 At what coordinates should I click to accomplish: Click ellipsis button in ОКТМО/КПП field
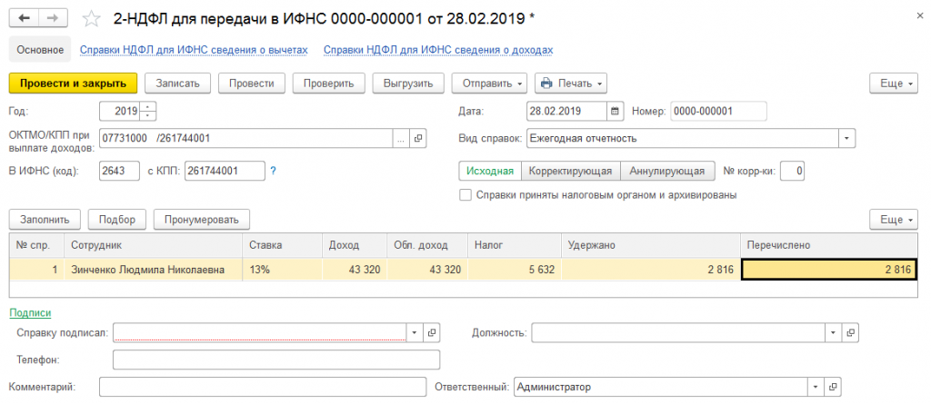pyautogui.click(x=401, y=139)
